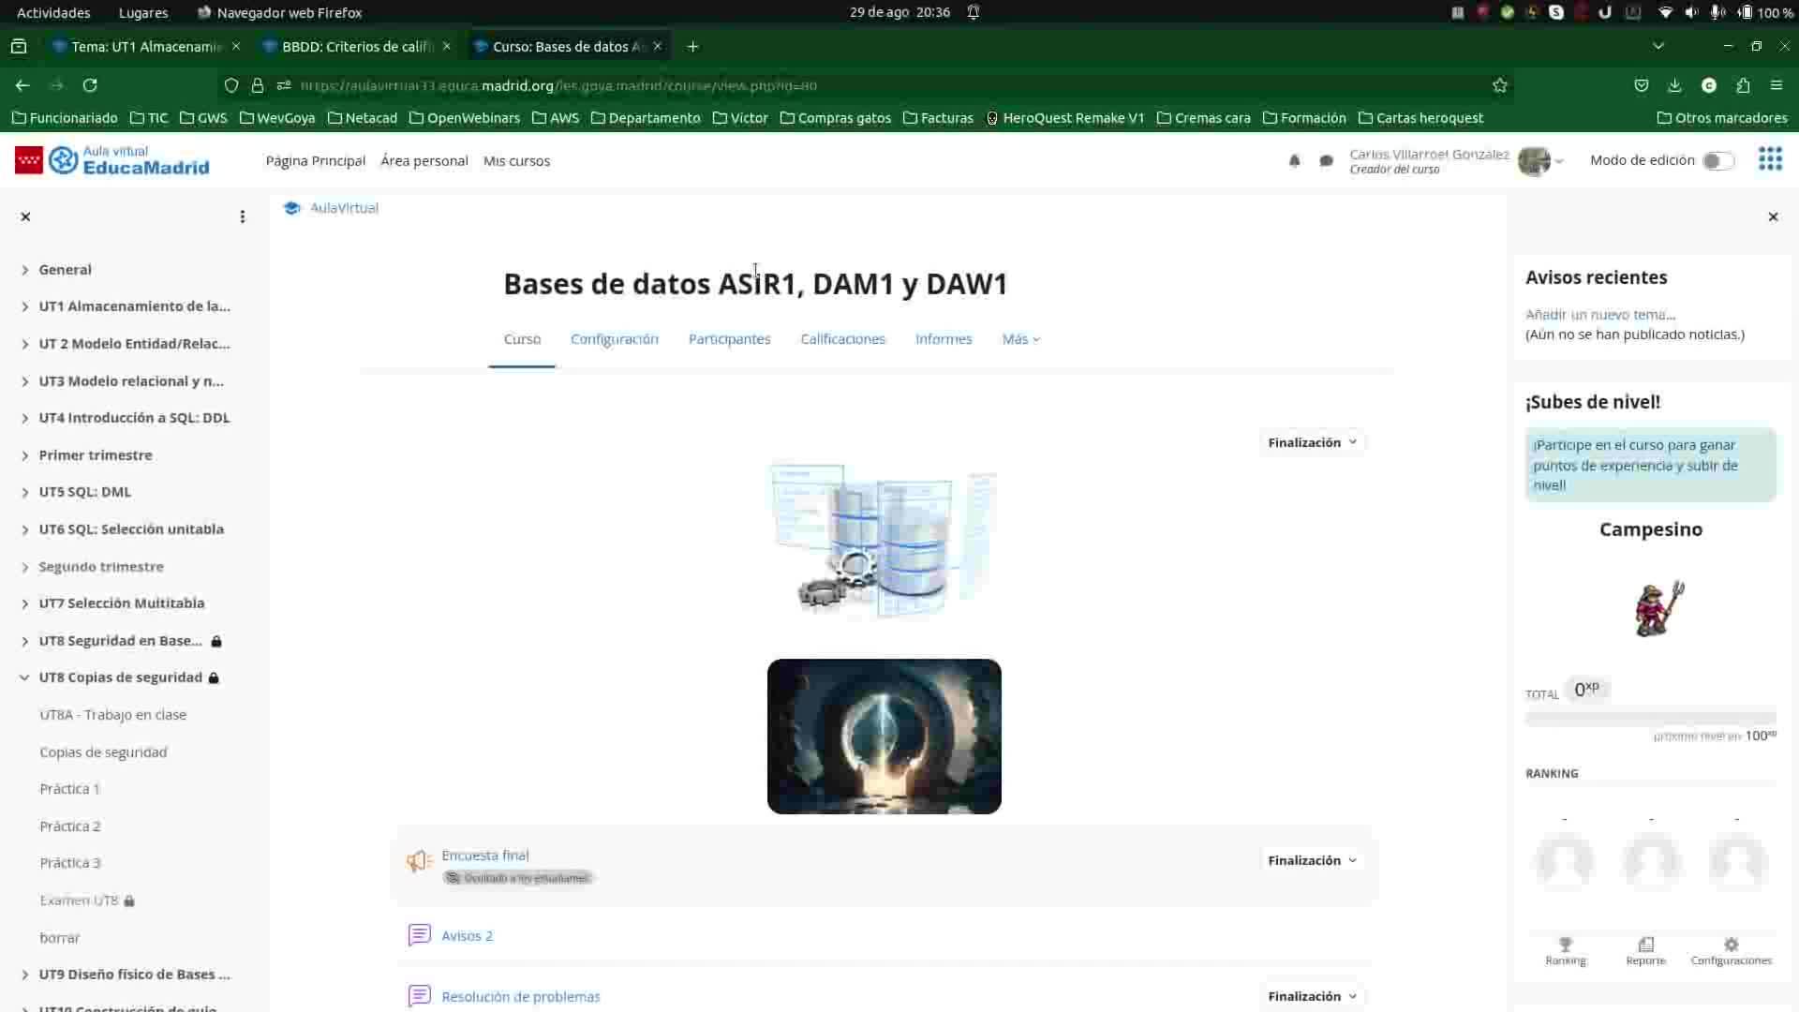Open the apps grid icon
The width and height of the screenshot is (1799, 1012).
pyautogui.click(x=1769, y=159)
